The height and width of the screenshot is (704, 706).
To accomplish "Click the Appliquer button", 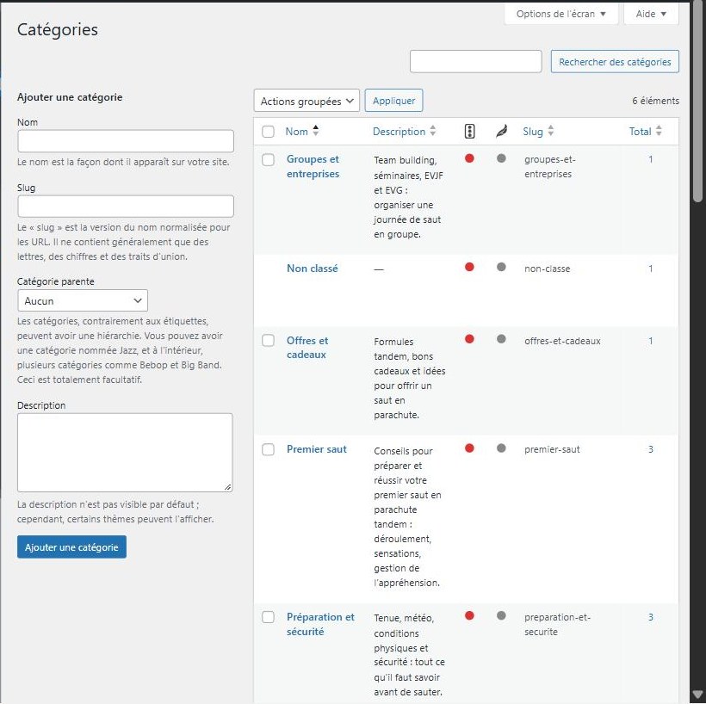I will click(393, 101).
